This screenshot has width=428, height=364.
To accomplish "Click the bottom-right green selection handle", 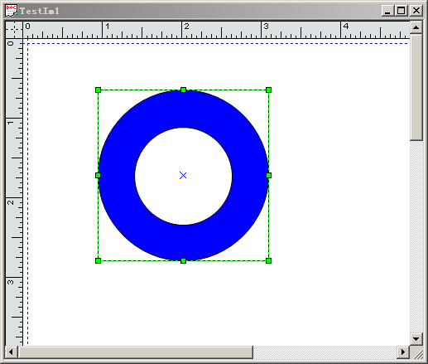I will click(268, 260).
